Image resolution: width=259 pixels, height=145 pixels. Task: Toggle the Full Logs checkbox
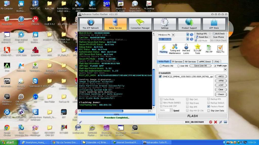click(215, 66)
